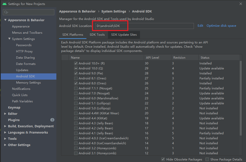246x162 pixels.
Task: Click the settings search field
Action: tap(29, 12)
